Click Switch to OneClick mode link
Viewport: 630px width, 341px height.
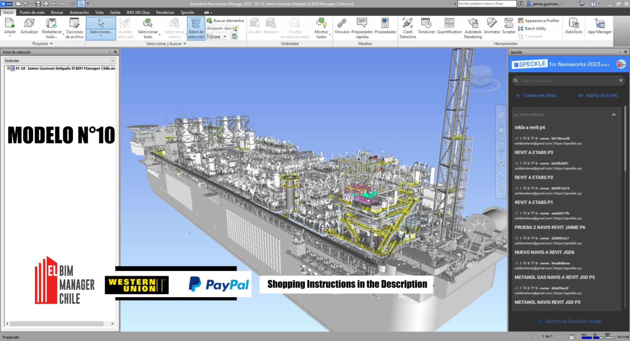tap(573, 321)
